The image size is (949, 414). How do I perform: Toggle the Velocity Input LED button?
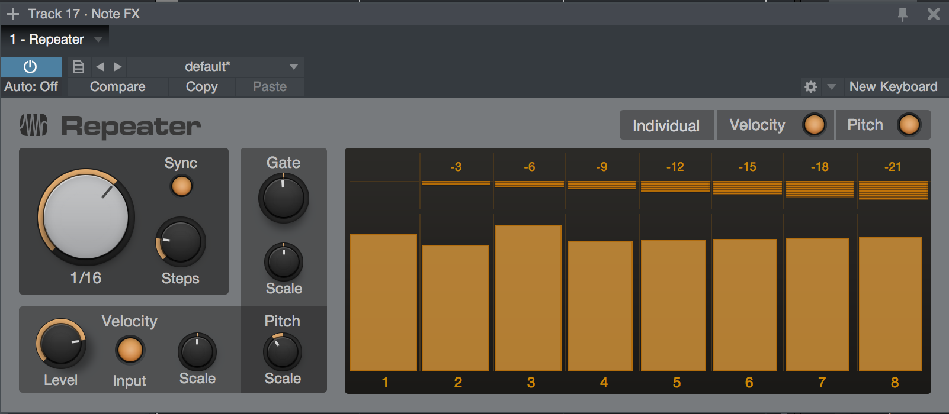130,350
